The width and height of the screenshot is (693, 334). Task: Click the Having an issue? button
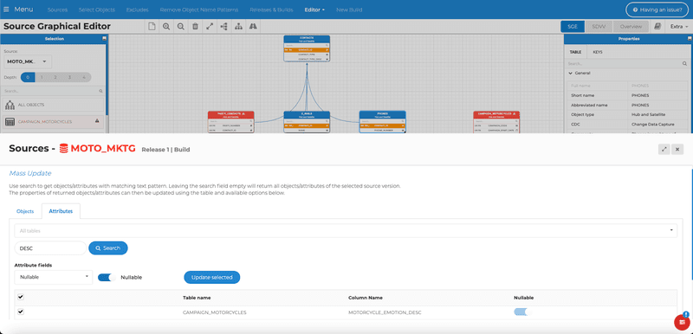point(657,10)
